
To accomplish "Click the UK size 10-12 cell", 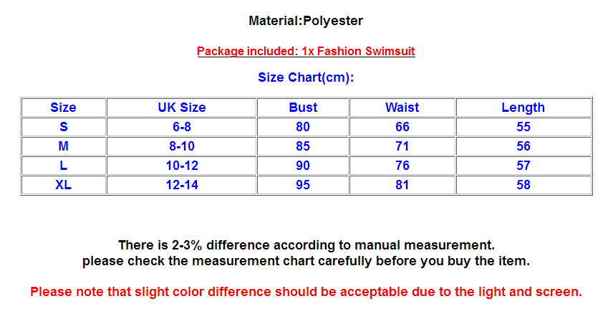I will tap(181, 166).
